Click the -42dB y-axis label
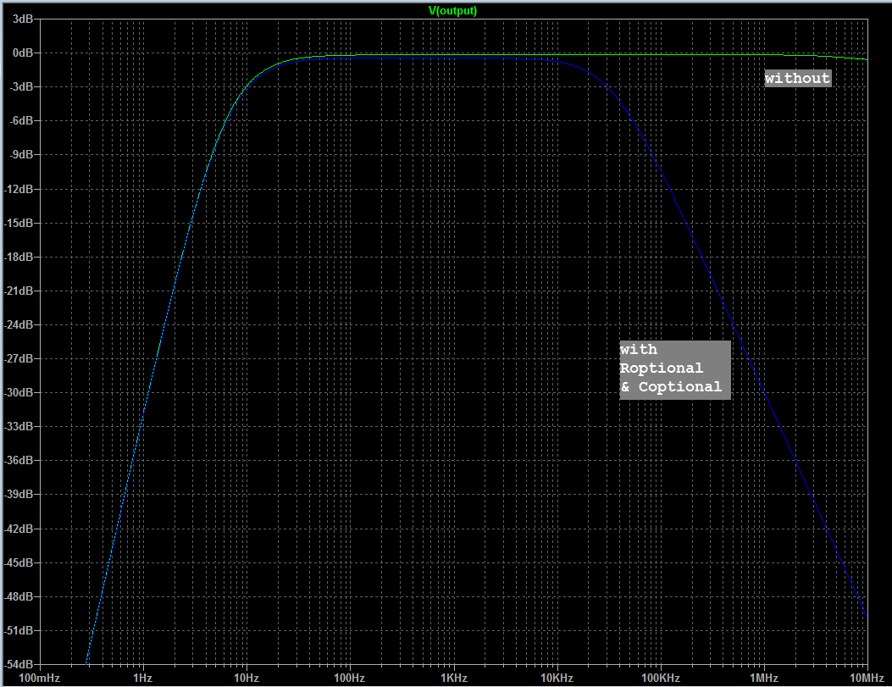This screenshot has height=687, width=892. tap(19, 529)
